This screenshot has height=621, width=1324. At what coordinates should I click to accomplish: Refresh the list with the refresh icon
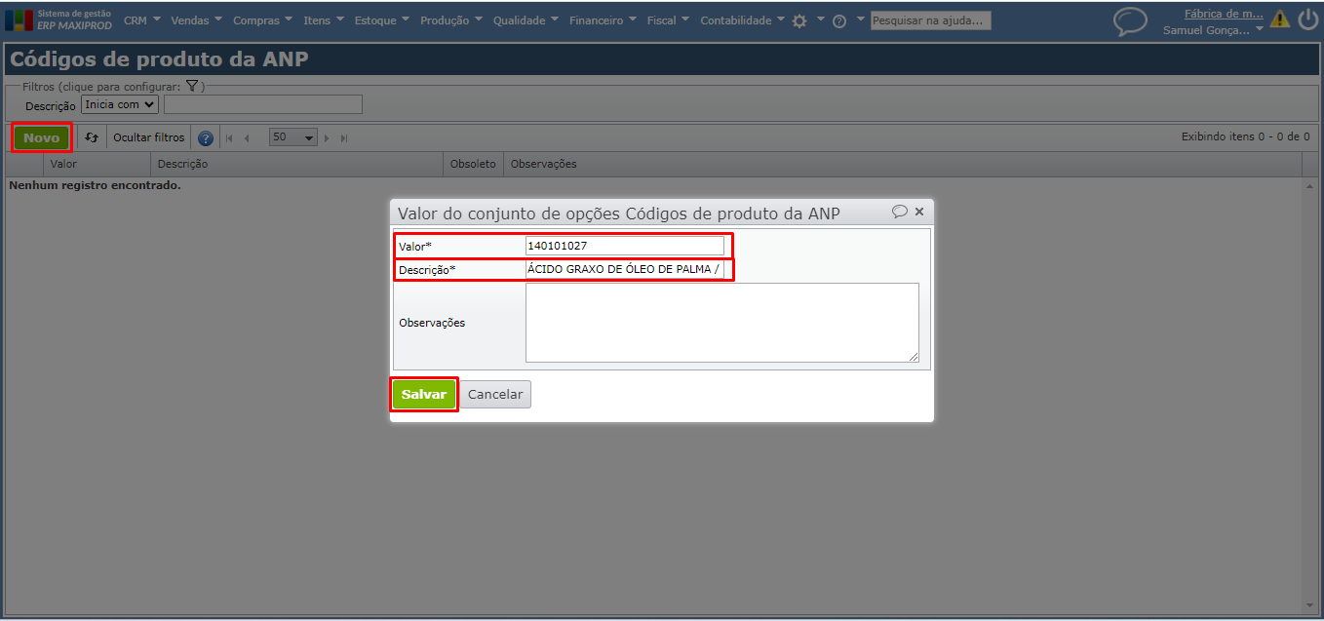pos(92,137)
